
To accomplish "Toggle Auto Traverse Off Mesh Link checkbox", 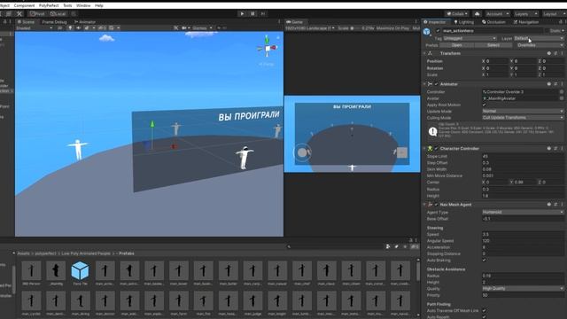I will click(485, 311).
